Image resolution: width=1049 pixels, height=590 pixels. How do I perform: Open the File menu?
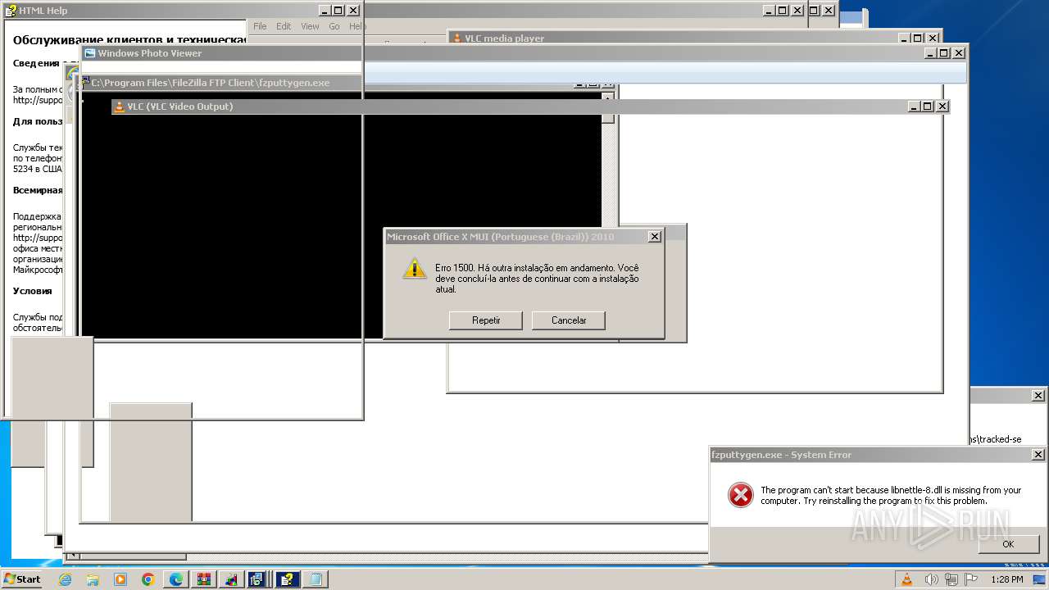tap(260, 26)
